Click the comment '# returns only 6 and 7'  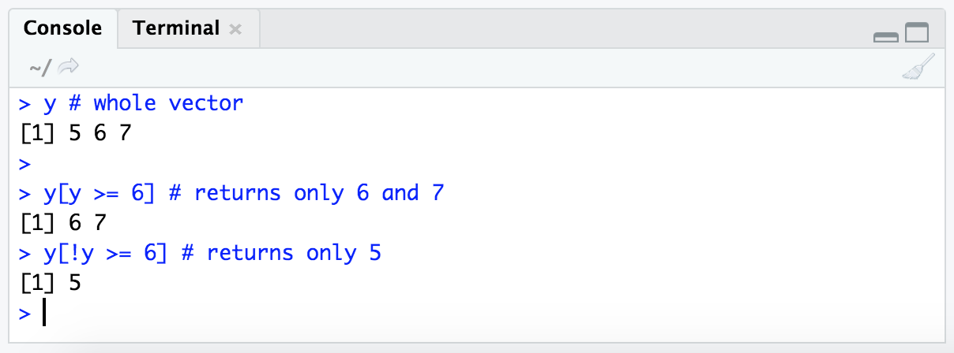tap(306, 194)
